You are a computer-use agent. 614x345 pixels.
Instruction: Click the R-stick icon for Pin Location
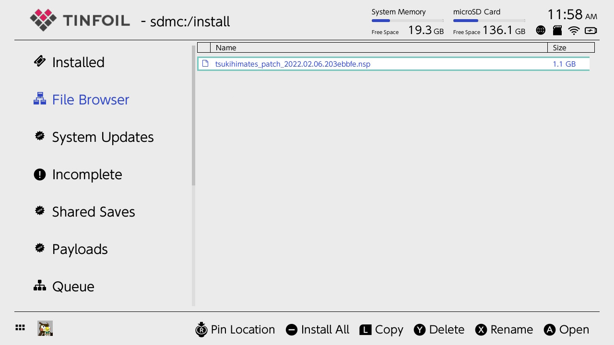coord(201,329)
